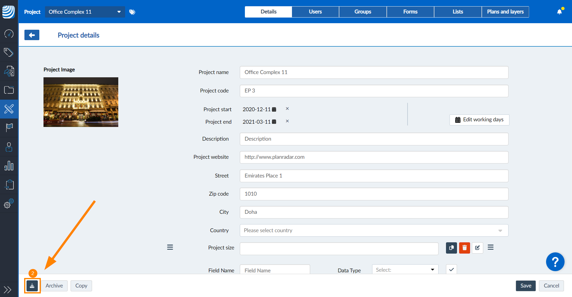Open the statistics bar chart sidebar icon

coord(9,166)
